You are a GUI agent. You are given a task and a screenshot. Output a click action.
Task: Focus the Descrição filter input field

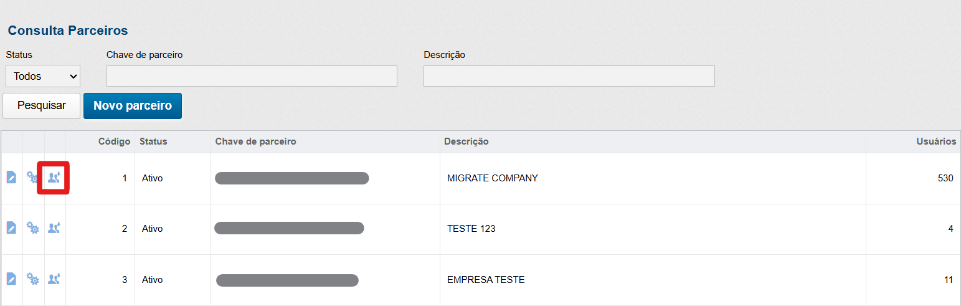569,76
